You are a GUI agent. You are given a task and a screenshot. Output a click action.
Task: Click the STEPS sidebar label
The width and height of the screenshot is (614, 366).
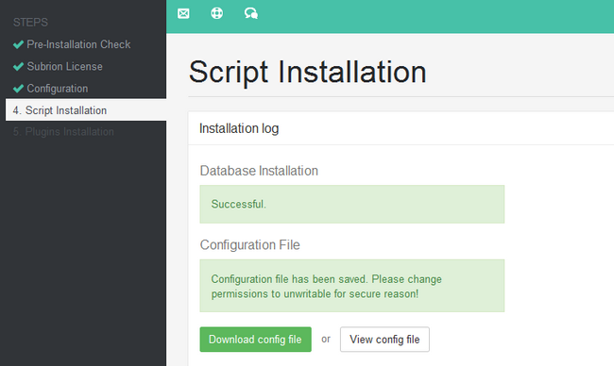(30, 23)
